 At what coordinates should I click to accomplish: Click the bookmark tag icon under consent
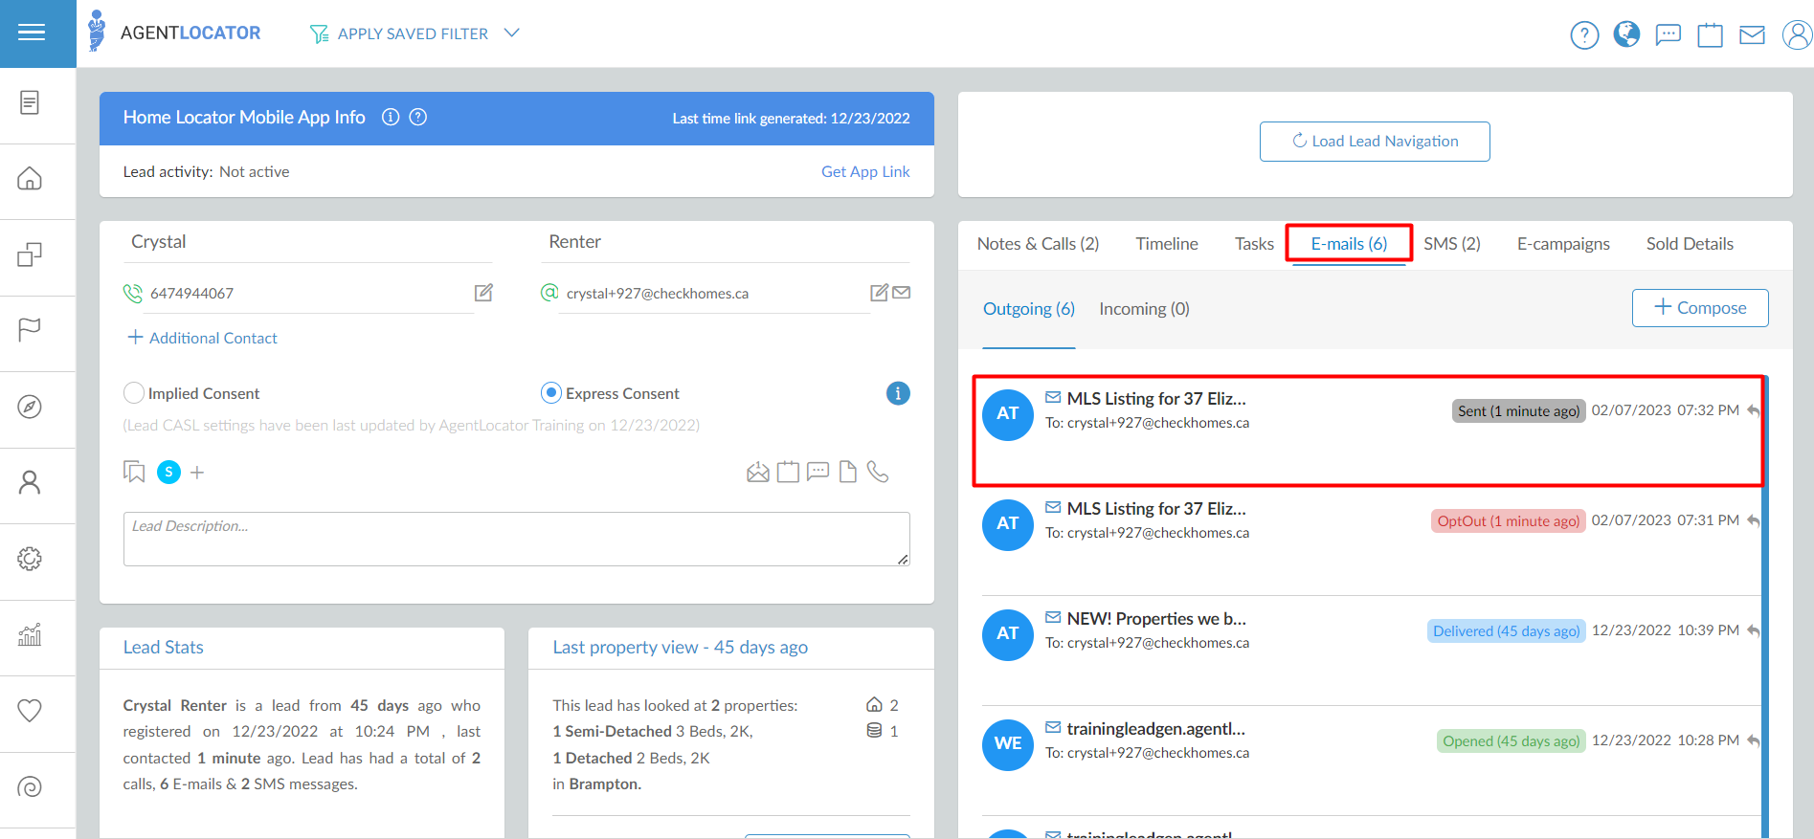pos(134,472)
